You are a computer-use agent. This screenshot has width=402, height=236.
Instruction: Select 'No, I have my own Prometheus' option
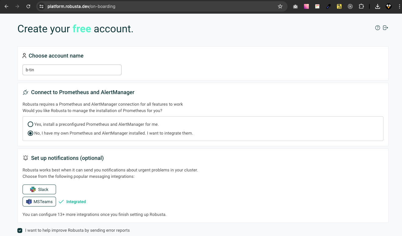pyautogui.click(x=30, y=133)
